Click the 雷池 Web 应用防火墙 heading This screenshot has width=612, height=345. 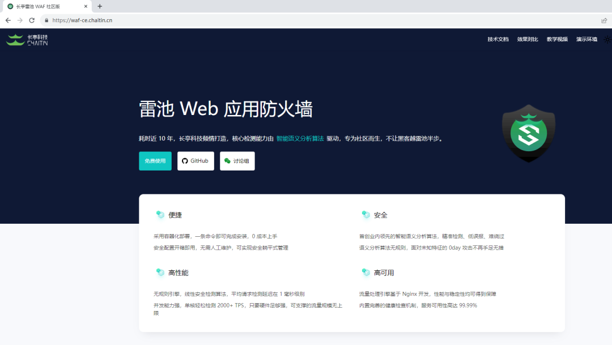coord(226,109)
